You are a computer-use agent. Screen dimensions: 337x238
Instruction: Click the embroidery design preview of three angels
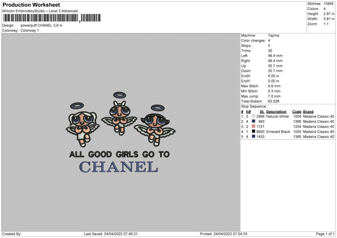tap(121, 132)
